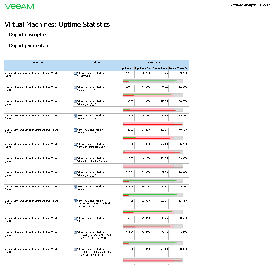Click the VM icon in the 19:00 row
Viewport: 271px width, 265px height.
coord(75,144)
